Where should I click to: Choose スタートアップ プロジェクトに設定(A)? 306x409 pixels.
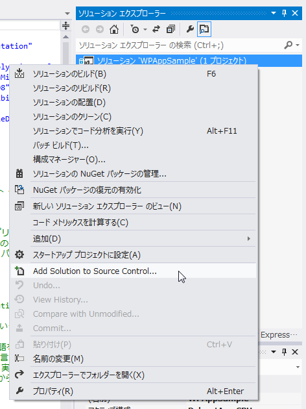tap(134, 255)
